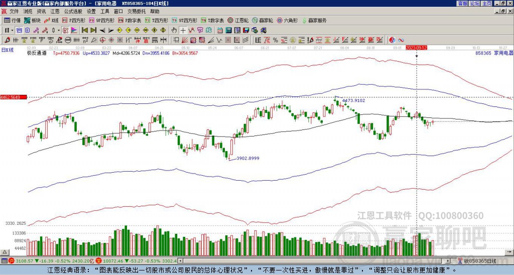Open the 文件 menu

click(14, 12)
